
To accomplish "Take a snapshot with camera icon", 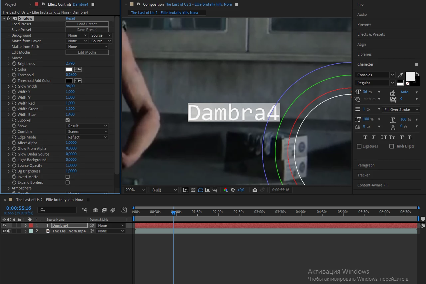I will coord(255,190).
